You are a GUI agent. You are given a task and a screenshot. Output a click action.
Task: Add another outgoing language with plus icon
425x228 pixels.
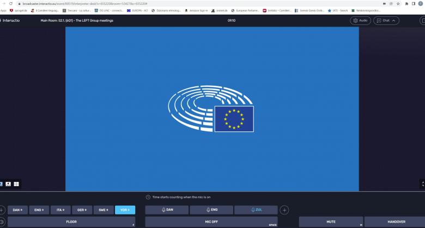pos(284,210)
